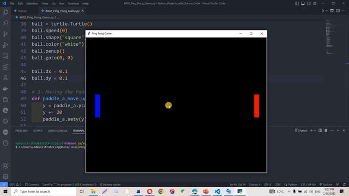349x196 pixels.
Task: Open the Go menu
Action: (x=53, y=4)
